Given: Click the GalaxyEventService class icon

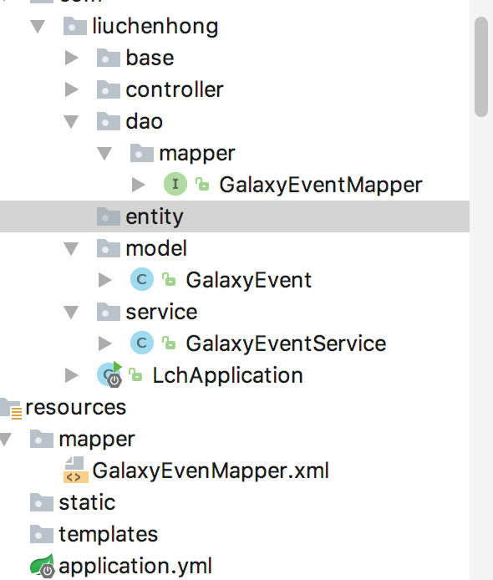Looking at the screenshot, I should pos(142,343).
